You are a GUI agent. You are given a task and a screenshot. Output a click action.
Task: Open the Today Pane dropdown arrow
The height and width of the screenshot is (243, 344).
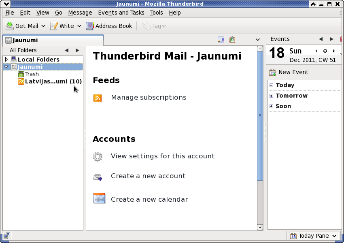pos(334,236)
